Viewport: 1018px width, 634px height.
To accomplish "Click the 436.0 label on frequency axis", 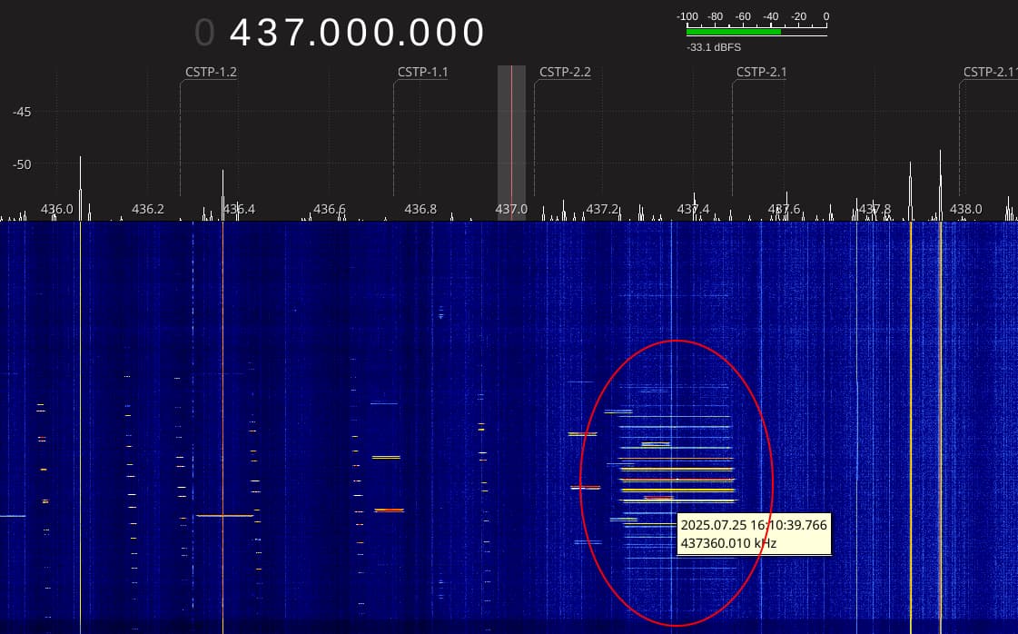I will click(56, 209).
